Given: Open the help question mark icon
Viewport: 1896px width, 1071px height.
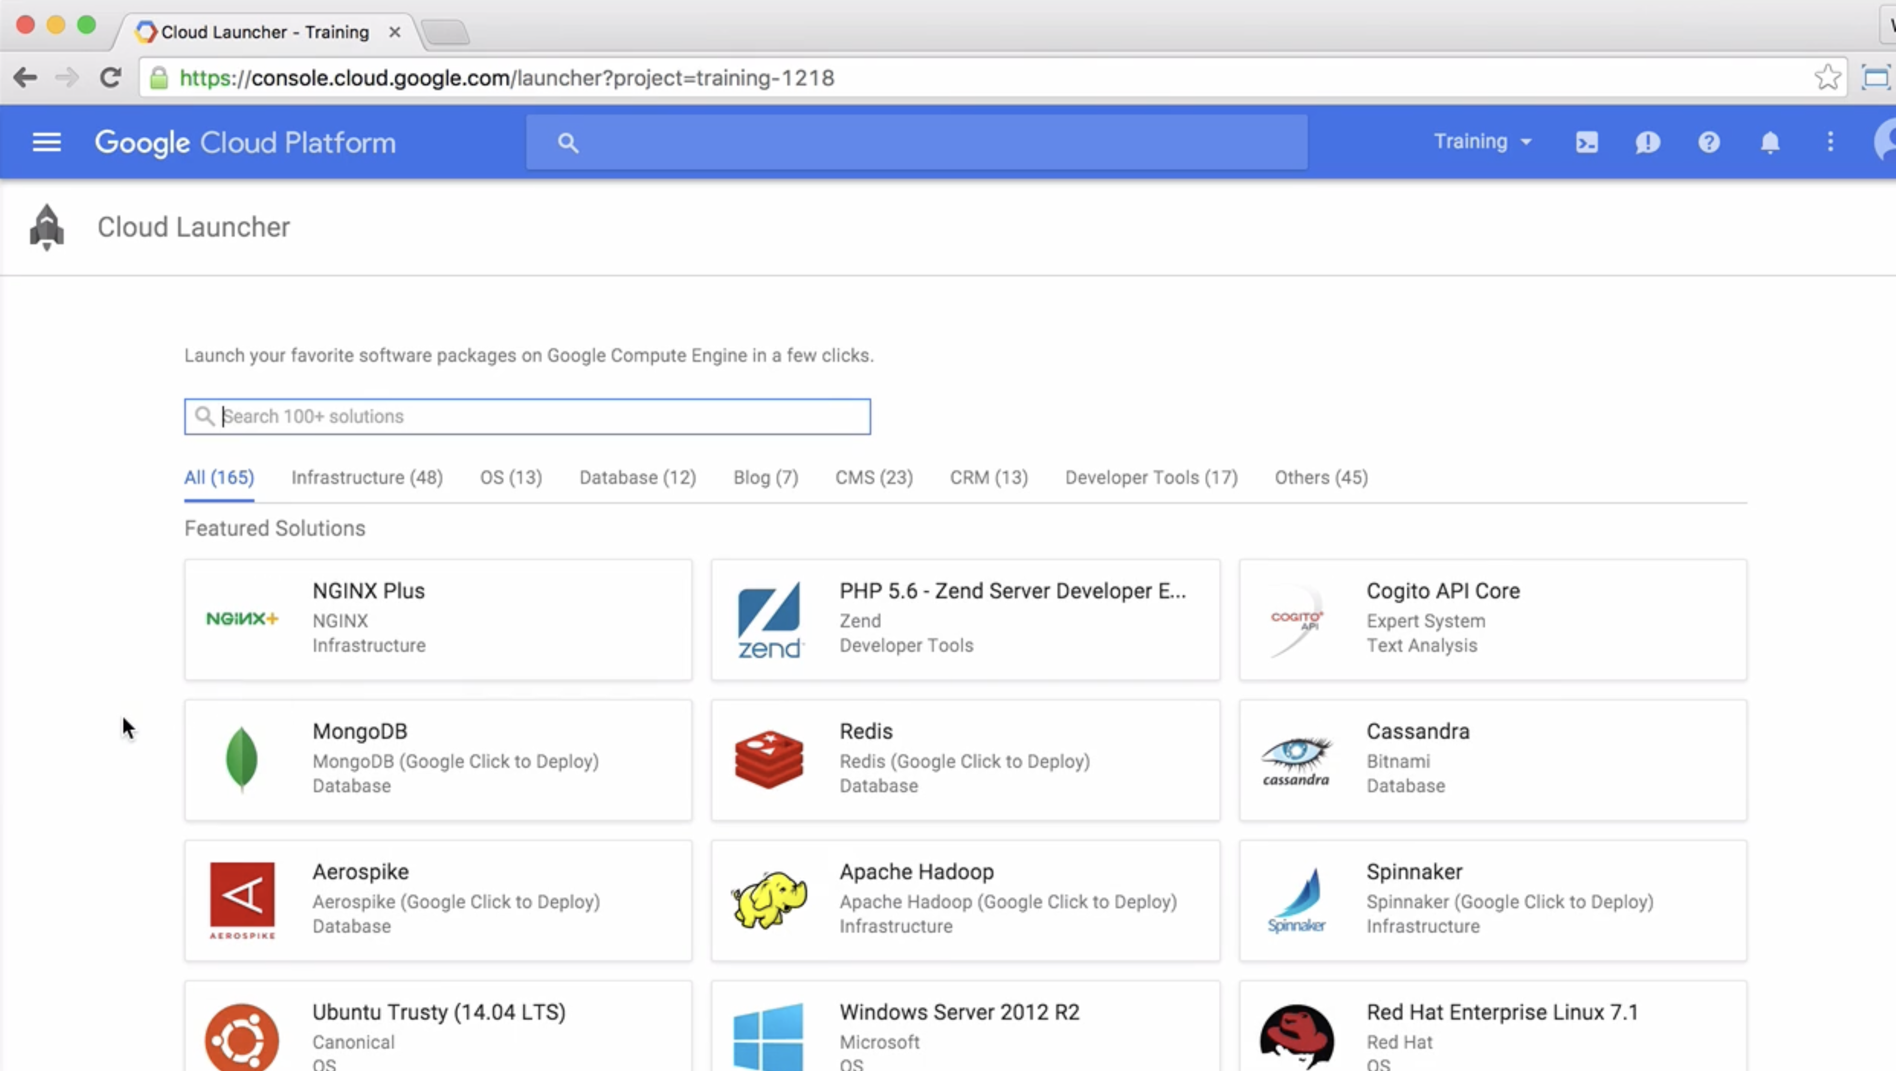Looking at the screenshot, I should click(1709, 142).
